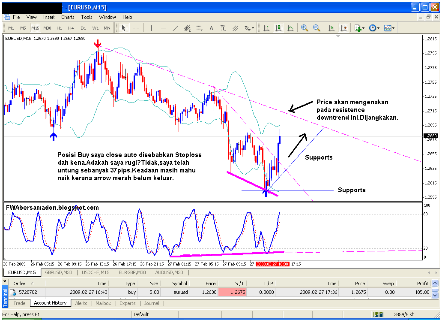Image resolution: width=442 pixels, height=320 pixels.
Task: Select the Trendline drawing tool
Action: tap(175, 28)
